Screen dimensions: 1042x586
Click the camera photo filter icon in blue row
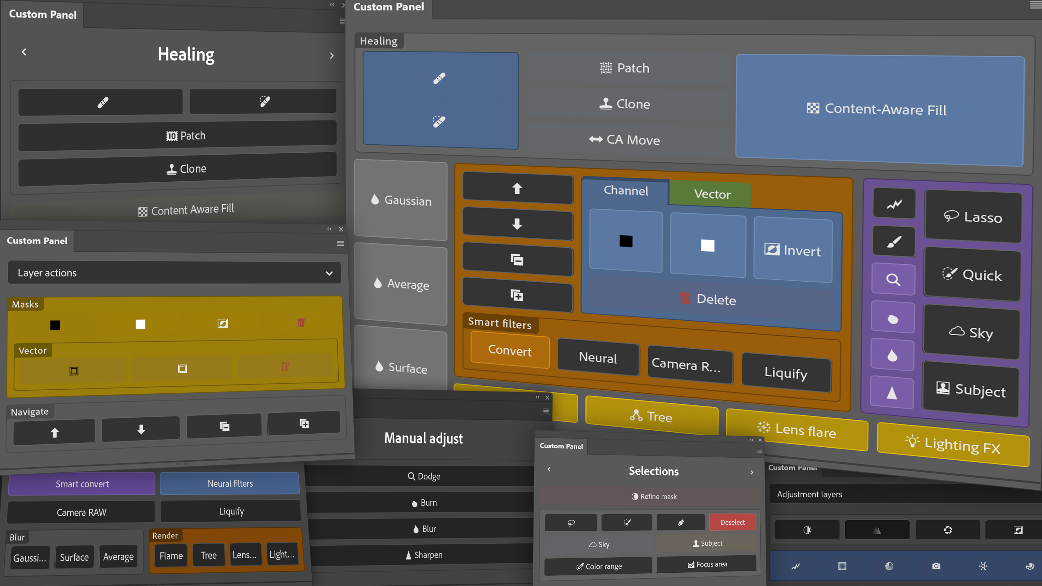[936, 566]
